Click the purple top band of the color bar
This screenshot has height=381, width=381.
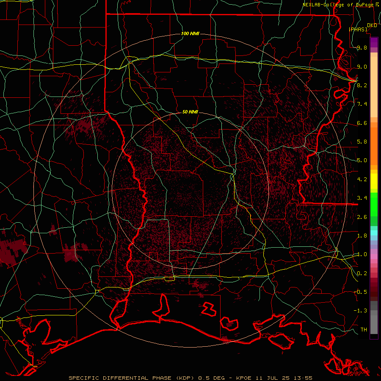(374, 42)
